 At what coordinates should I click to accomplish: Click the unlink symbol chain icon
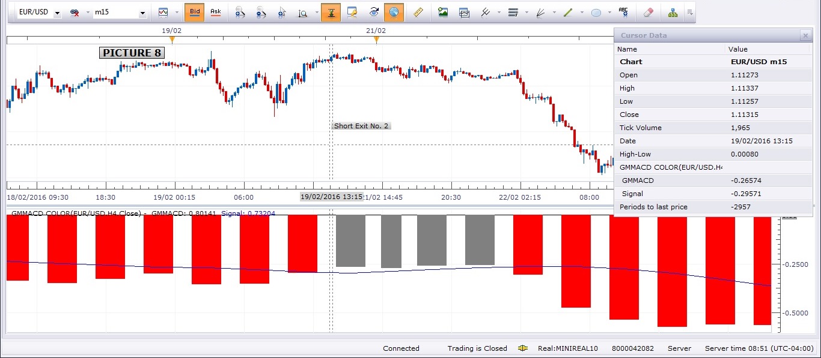(75, 12)
